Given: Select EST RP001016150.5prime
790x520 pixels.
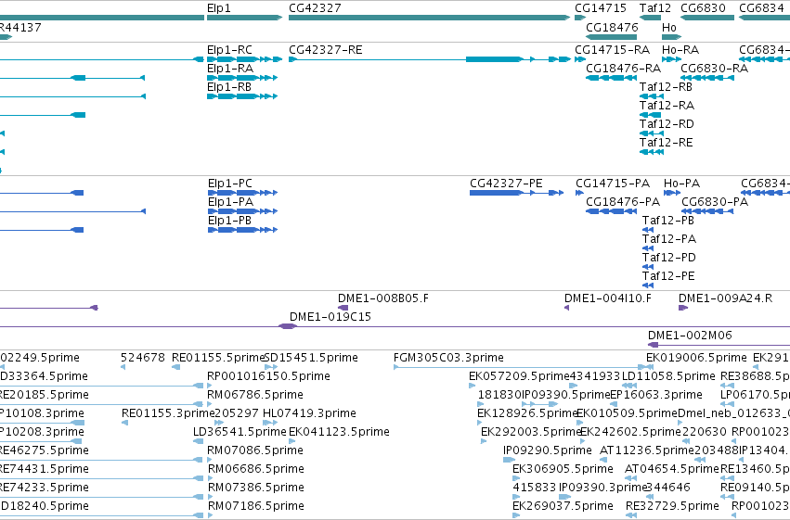Looking at the screenshot, I should pyautogui.click(x=210, y=386).
